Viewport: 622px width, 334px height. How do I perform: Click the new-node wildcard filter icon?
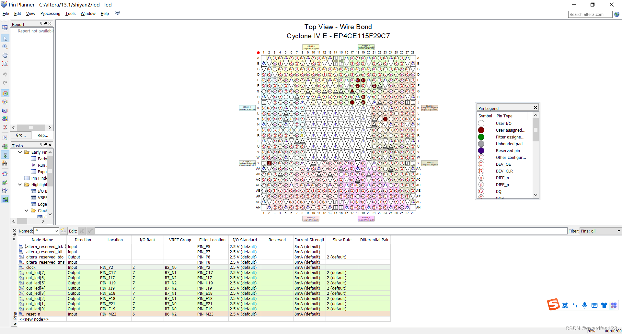(x=63, y=231)
